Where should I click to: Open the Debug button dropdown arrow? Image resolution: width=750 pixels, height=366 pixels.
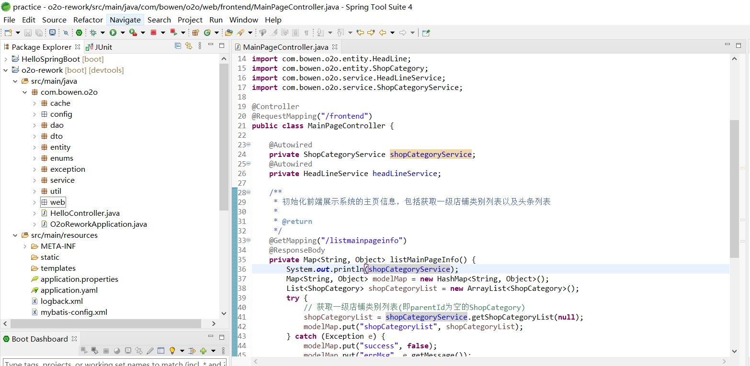tap(102, 33)
